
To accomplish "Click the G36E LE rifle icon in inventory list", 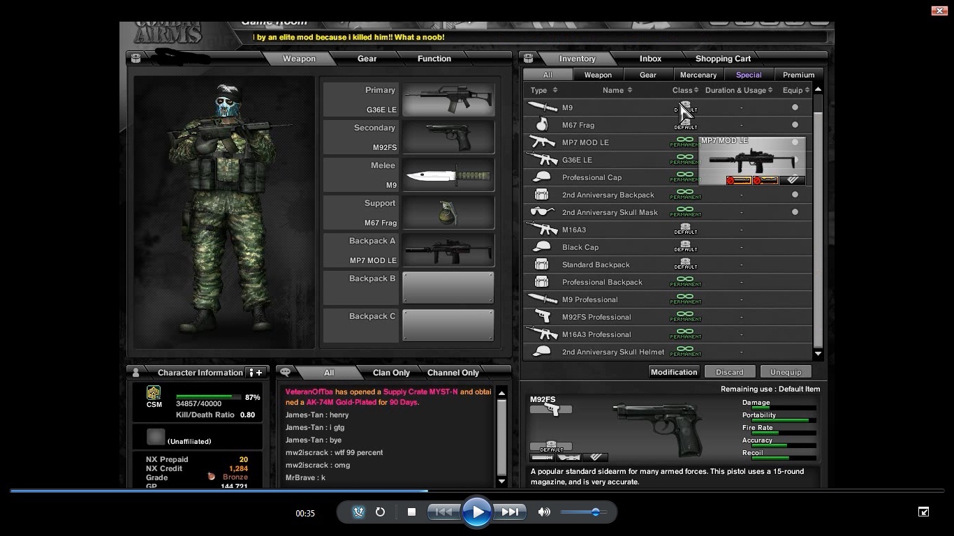I will [x=543, y=160].
